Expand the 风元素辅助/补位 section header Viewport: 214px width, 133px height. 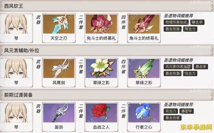tap(107, 50)
